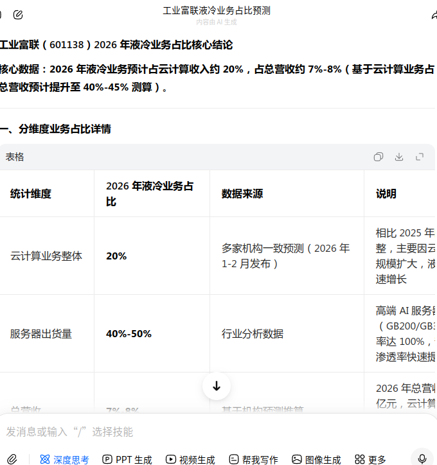Viewport: 437px width, 465px height.
Task: Click the title 工业富联液冷业务占比预测
Action: tap(217, 11)
